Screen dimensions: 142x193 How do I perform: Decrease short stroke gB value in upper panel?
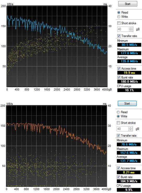pyautogui.click(x=131, y=30)
